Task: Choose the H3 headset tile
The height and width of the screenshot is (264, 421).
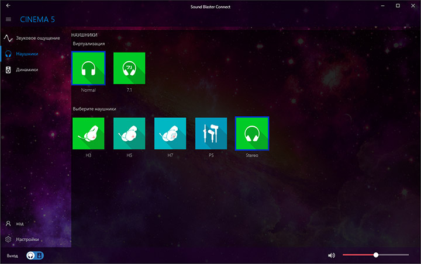Action: pos(88,133)
